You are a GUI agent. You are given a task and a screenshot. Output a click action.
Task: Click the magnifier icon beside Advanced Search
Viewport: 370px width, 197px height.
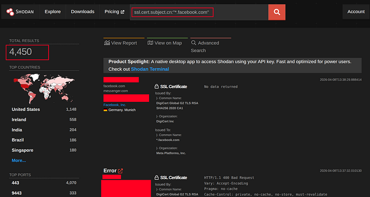point(193,43)
